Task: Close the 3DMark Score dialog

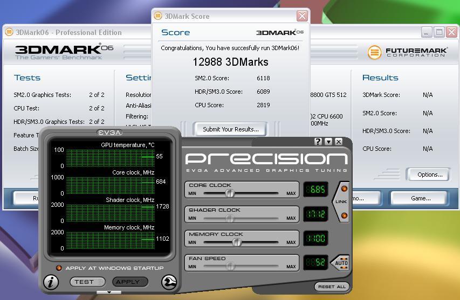Action: pos(302,16)
